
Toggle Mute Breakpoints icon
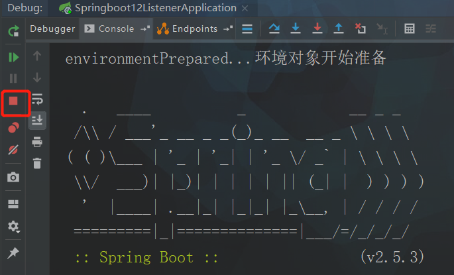(13, 150)
